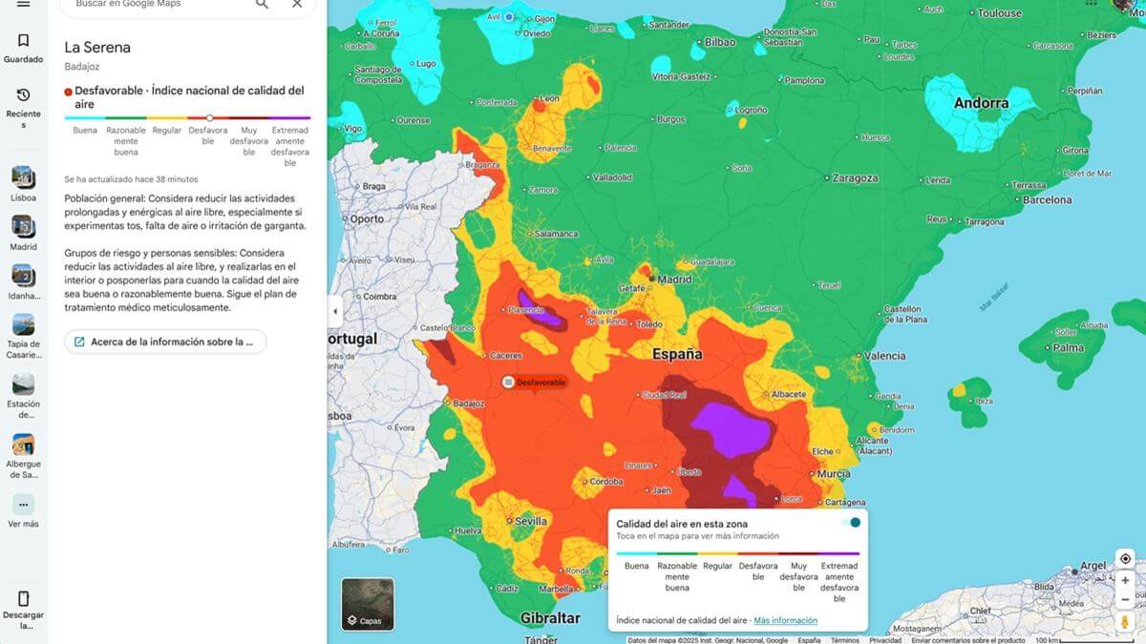Viewport: 1146px width, 644px height.
Task: Open the recent place Idanha
Action: 24,283
